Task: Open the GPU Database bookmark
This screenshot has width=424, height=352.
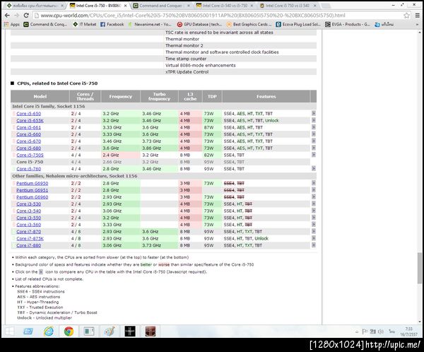Action: [x=199, y=24]
